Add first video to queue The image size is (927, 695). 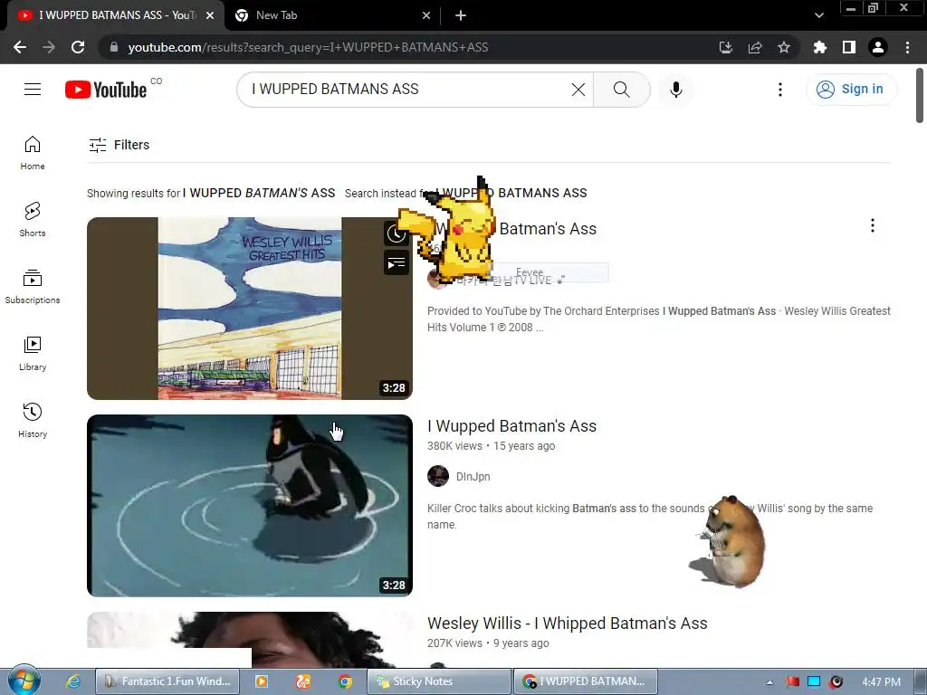coord(397,263)
